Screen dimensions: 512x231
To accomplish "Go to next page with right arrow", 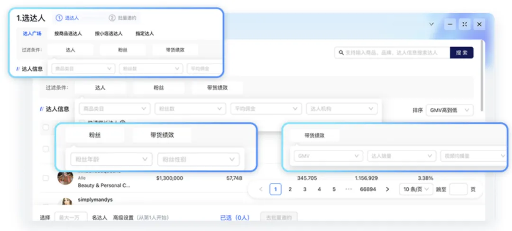I will (x=387, y=189).
